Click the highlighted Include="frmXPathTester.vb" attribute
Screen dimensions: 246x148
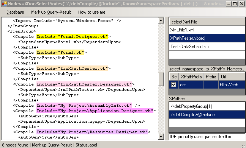point(73,69)
